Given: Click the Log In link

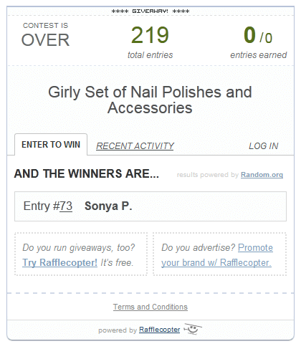Looking at the screenshot, I should tap(264, 146).
